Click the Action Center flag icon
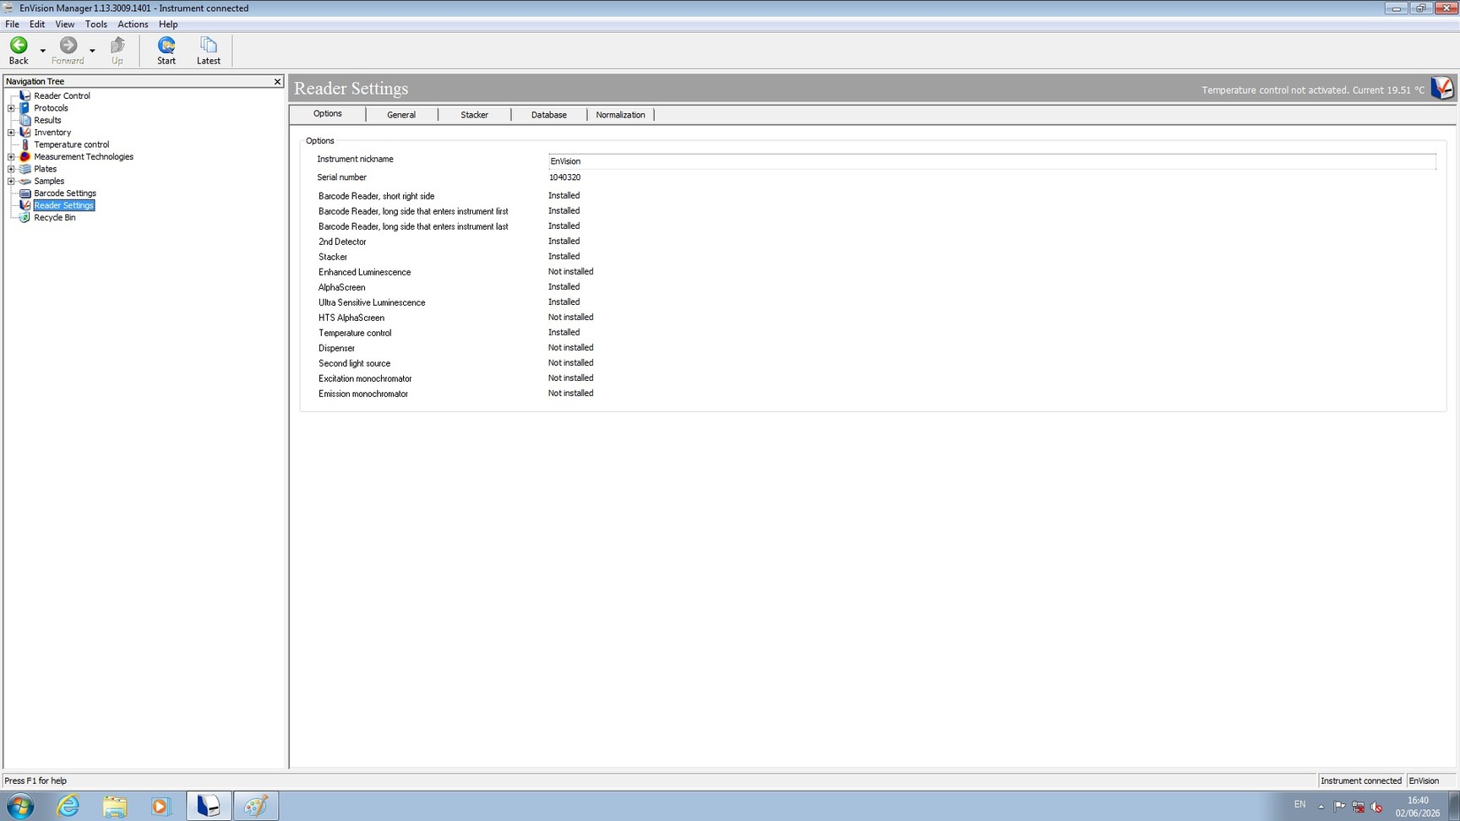This screenshot has height=821, width=1460. 1340,807
